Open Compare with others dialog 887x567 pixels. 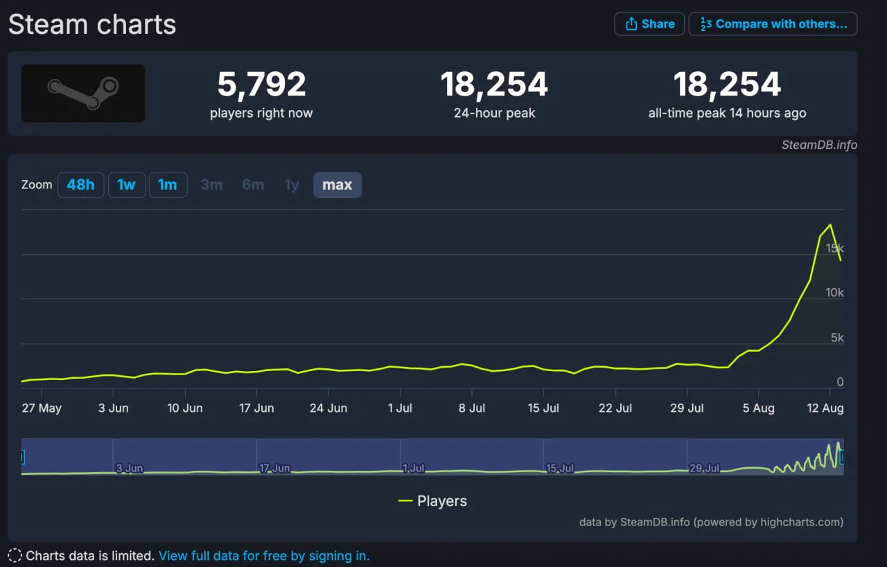click(x=773, y=24)
